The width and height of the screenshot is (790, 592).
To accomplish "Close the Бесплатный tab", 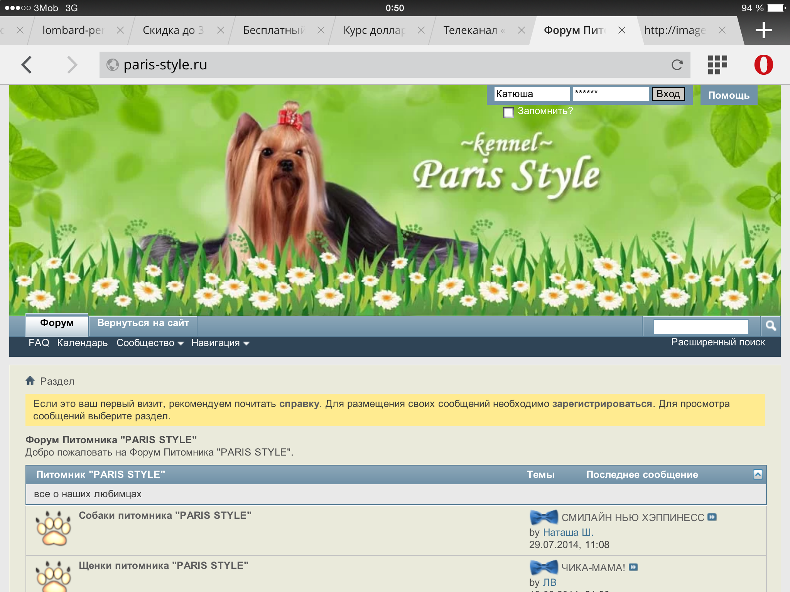I will [321, 30].
